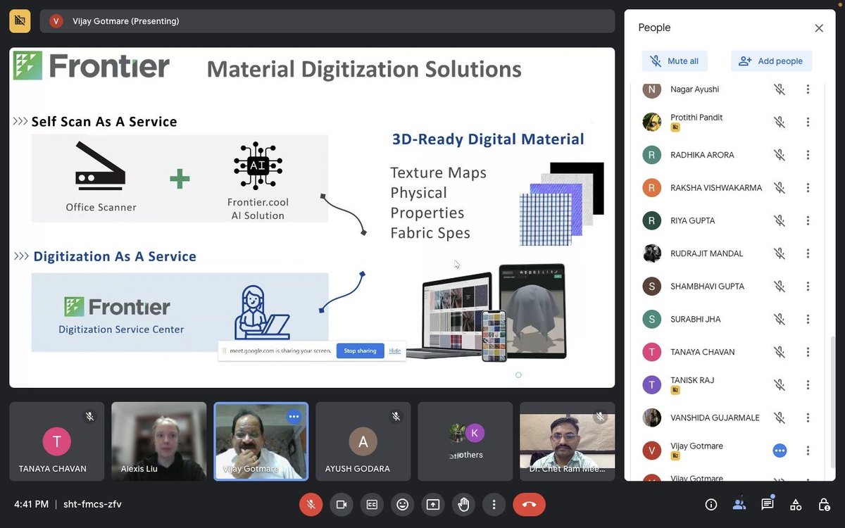Toggle the People panel icon

[739, 504]
